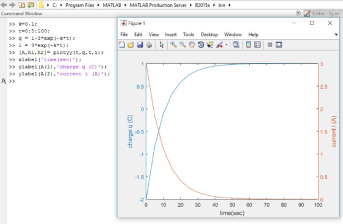Click the command line 'q = 1-3*exp(-k*t);'

click(x=47, y=38)
